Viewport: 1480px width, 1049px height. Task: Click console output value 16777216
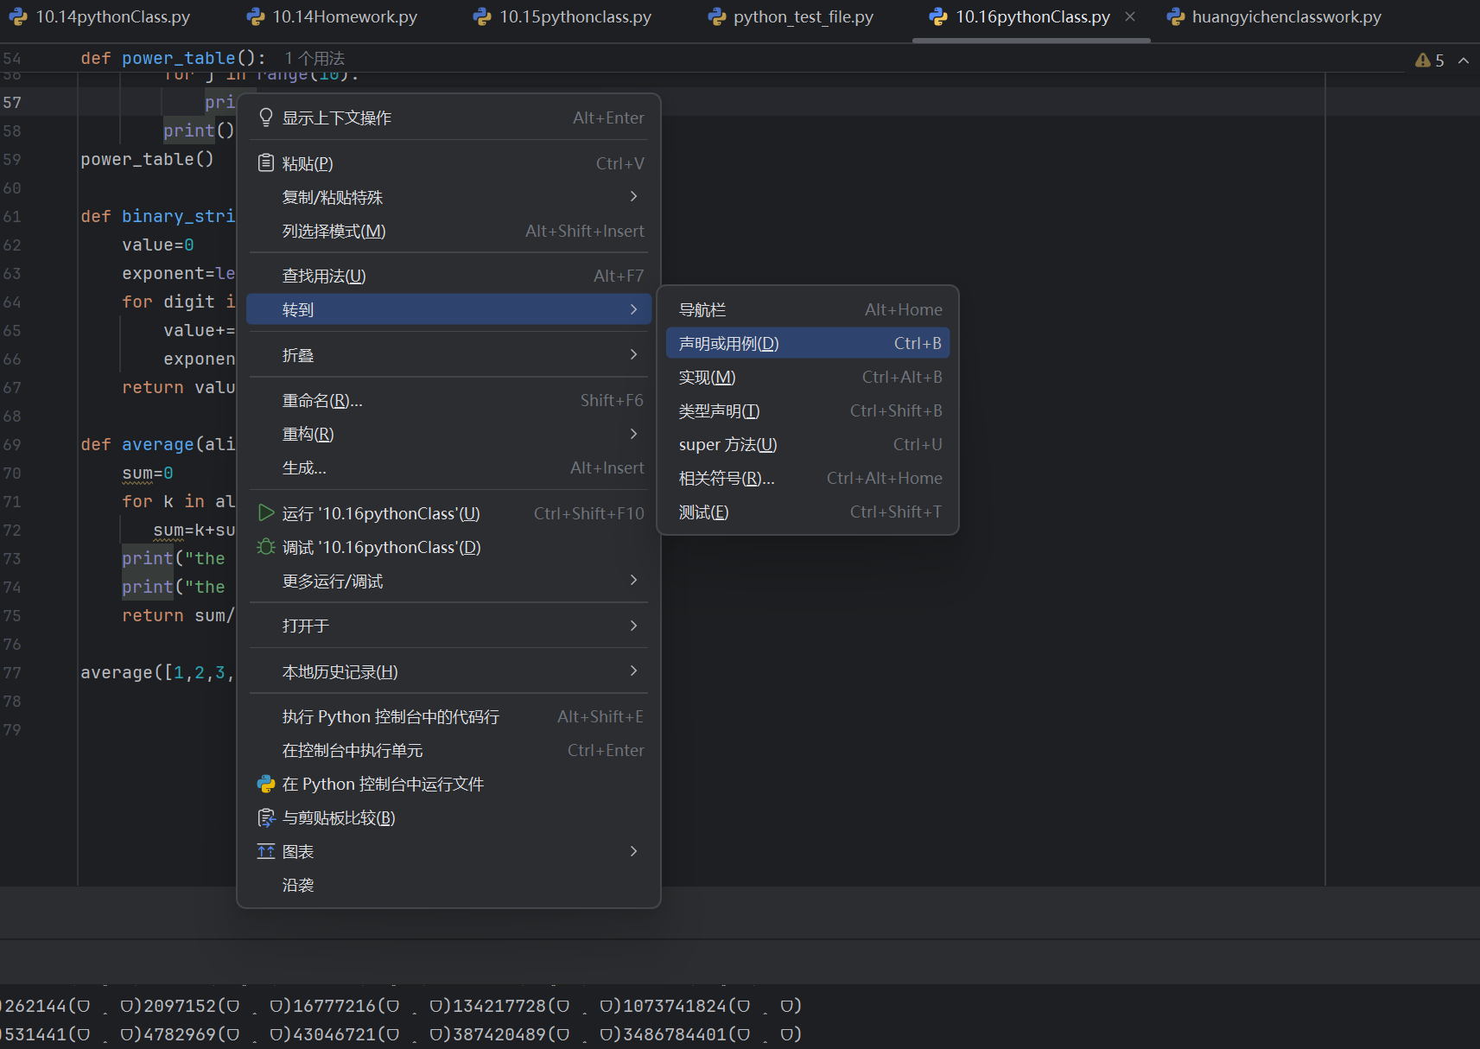(334, 1006)
